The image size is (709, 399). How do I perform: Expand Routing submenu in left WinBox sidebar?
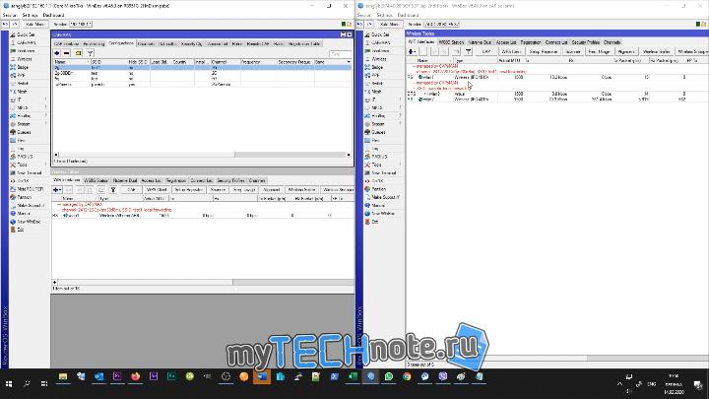45,116
